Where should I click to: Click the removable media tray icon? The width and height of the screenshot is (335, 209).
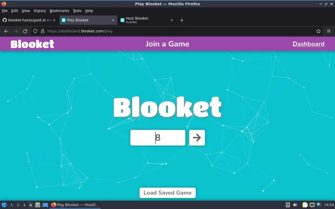coord(288,205)
